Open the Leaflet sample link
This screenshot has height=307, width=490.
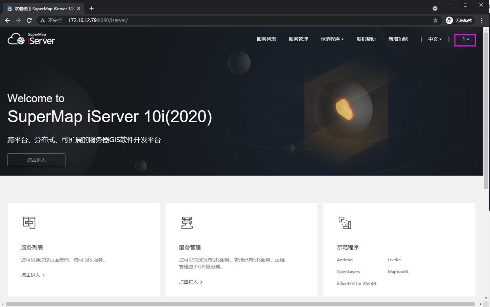click(394, 260)
